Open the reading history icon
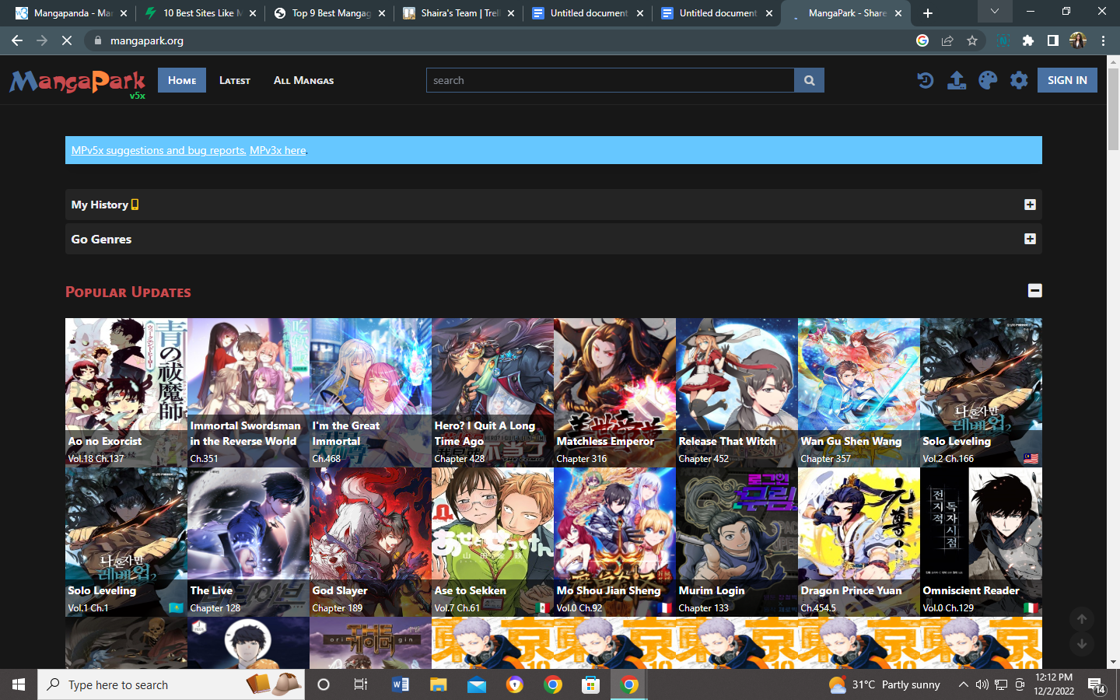The height and width of the screenshot is (700, 1120). click(926, 80)
